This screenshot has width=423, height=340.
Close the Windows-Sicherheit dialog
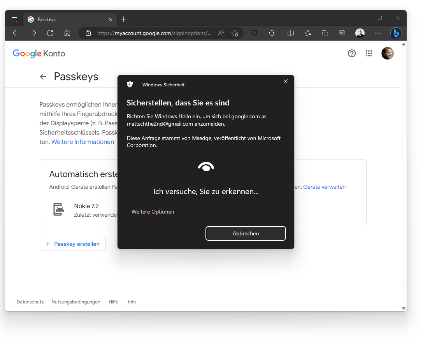[286, 81]
